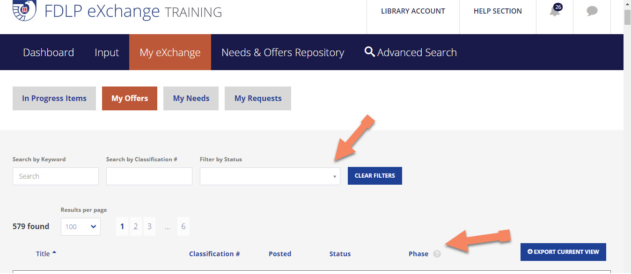
Task: Open the Filter by Status dropdown
Action: (x=270, y=176)
